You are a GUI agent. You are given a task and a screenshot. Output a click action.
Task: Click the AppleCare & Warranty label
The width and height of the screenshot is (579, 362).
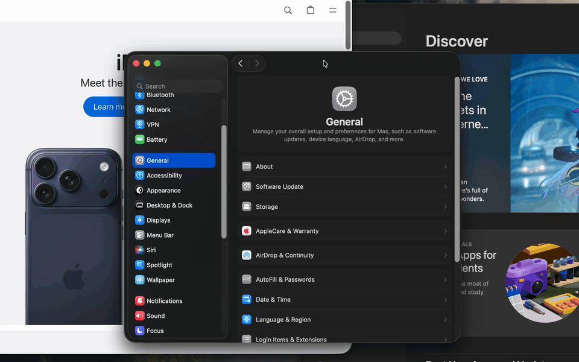[x=287, y=231]
